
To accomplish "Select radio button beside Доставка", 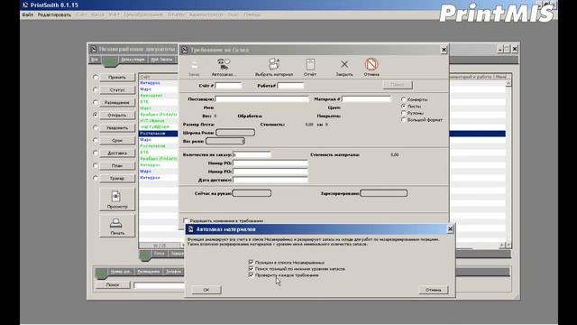I will click(96, 153).
